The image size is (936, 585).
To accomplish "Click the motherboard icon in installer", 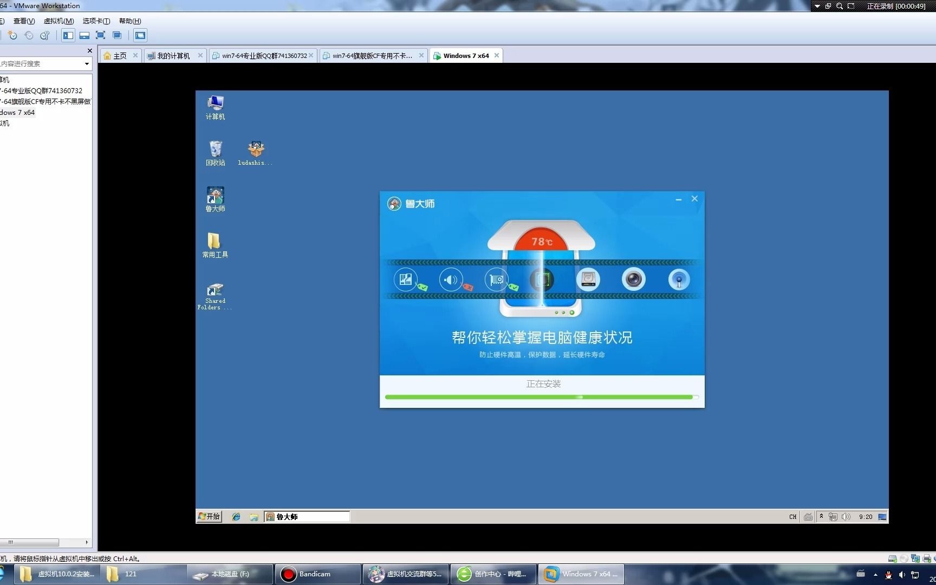I will click(406, 279).
